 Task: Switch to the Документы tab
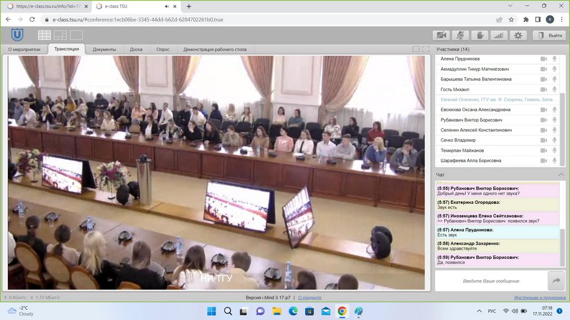tap(104, 49)
